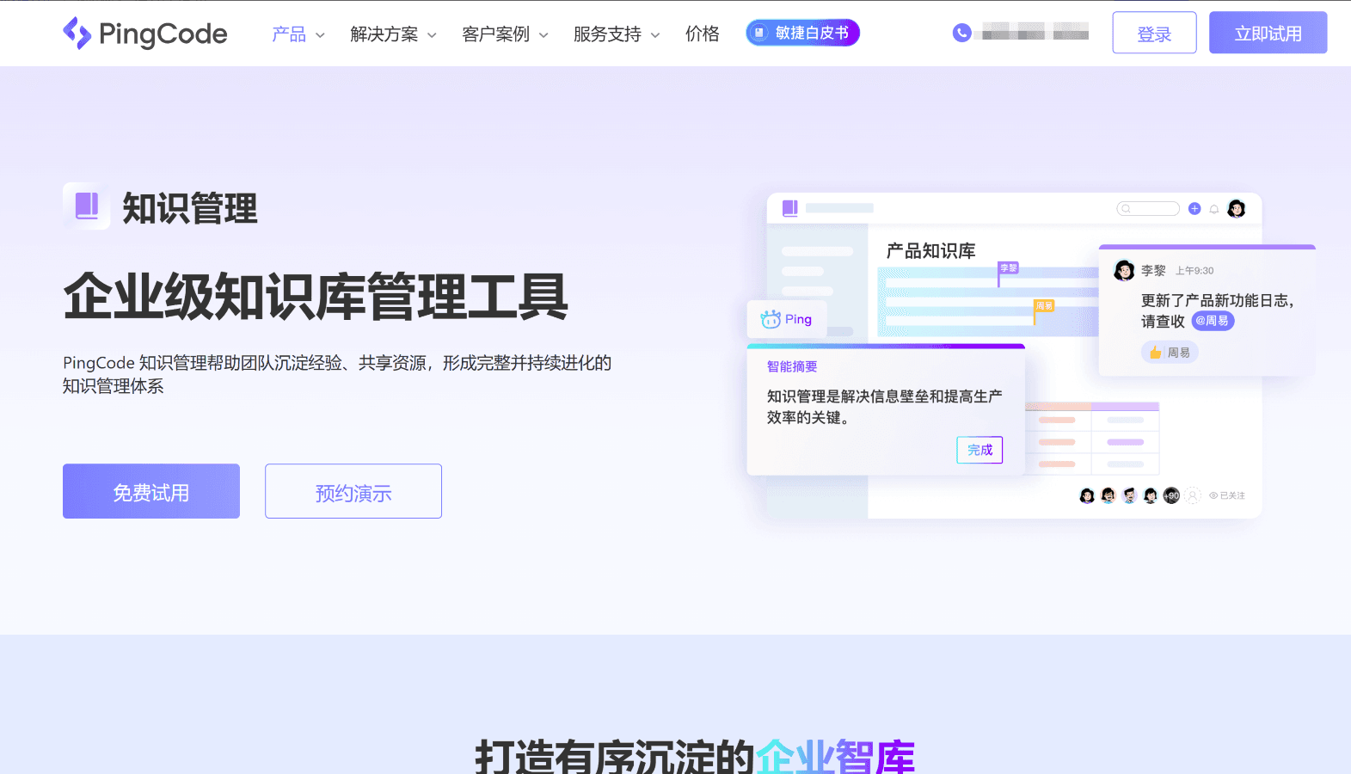Click the 知识管理 heading text
1351x774 pixels.
click(190, 208)
